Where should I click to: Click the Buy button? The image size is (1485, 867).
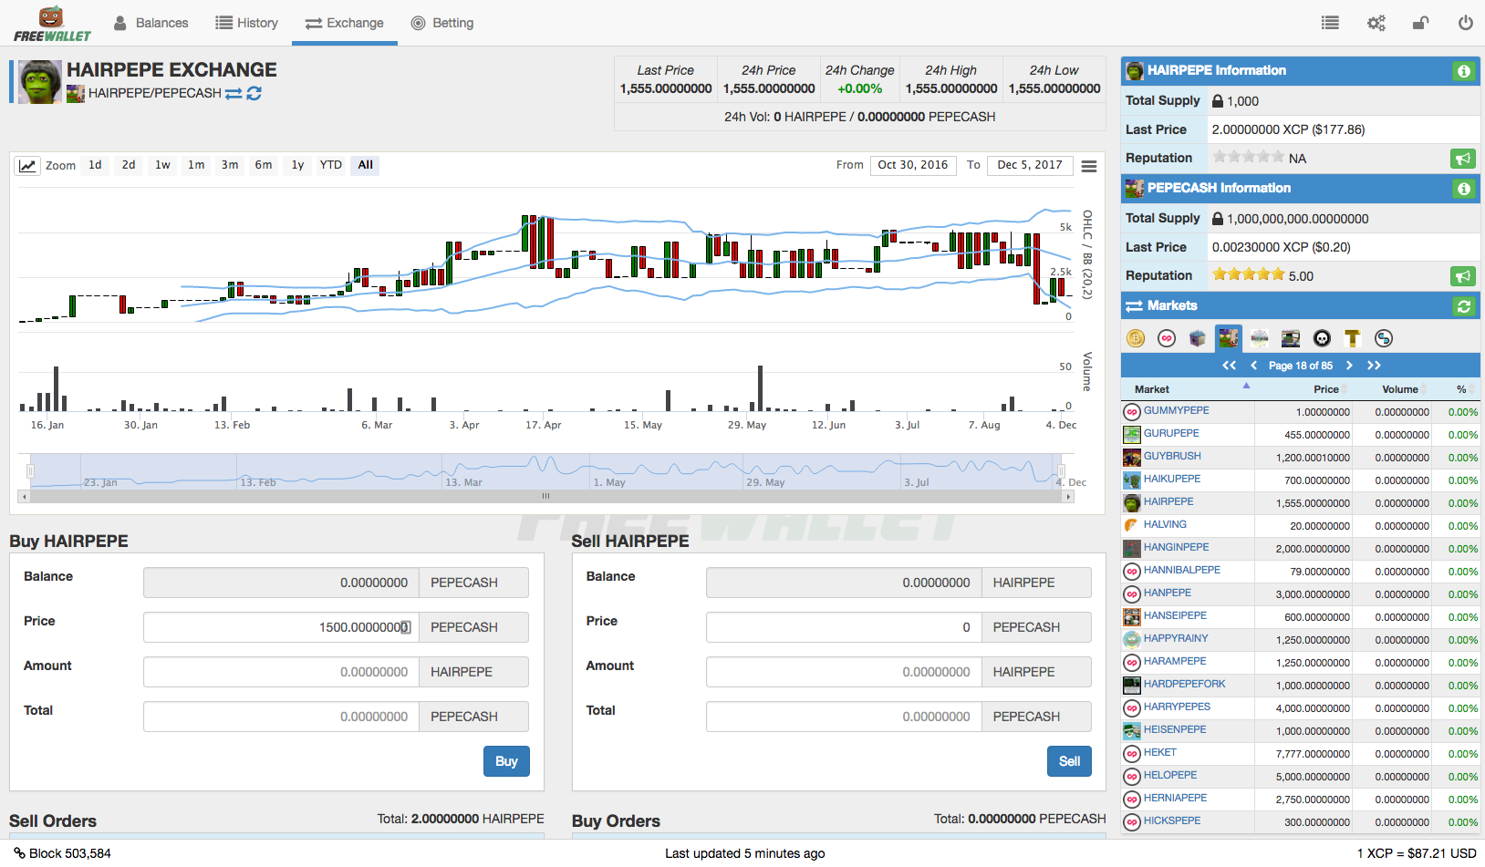[x=506, y=761]
